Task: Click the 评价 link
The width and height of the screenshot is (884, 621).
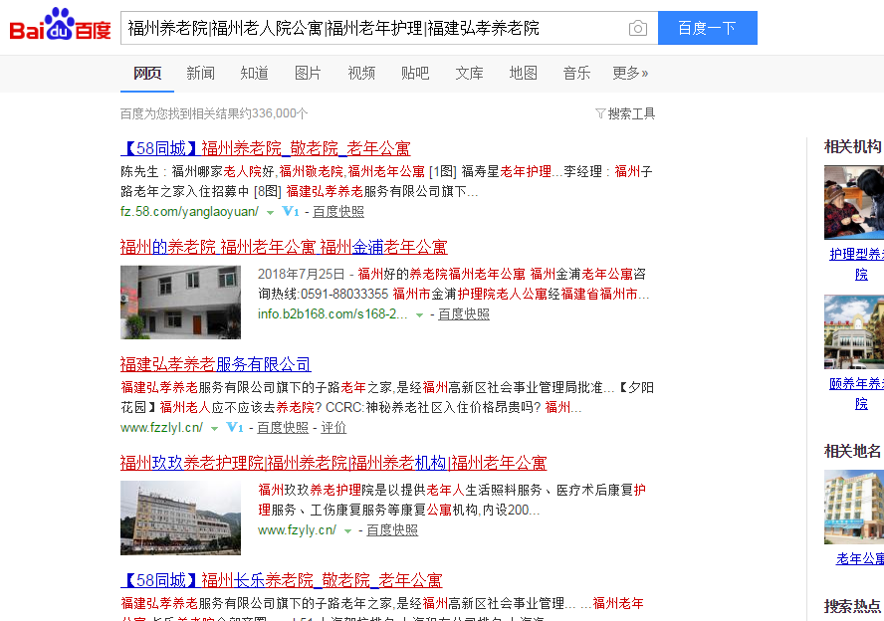Action: (x=333, y=428)
